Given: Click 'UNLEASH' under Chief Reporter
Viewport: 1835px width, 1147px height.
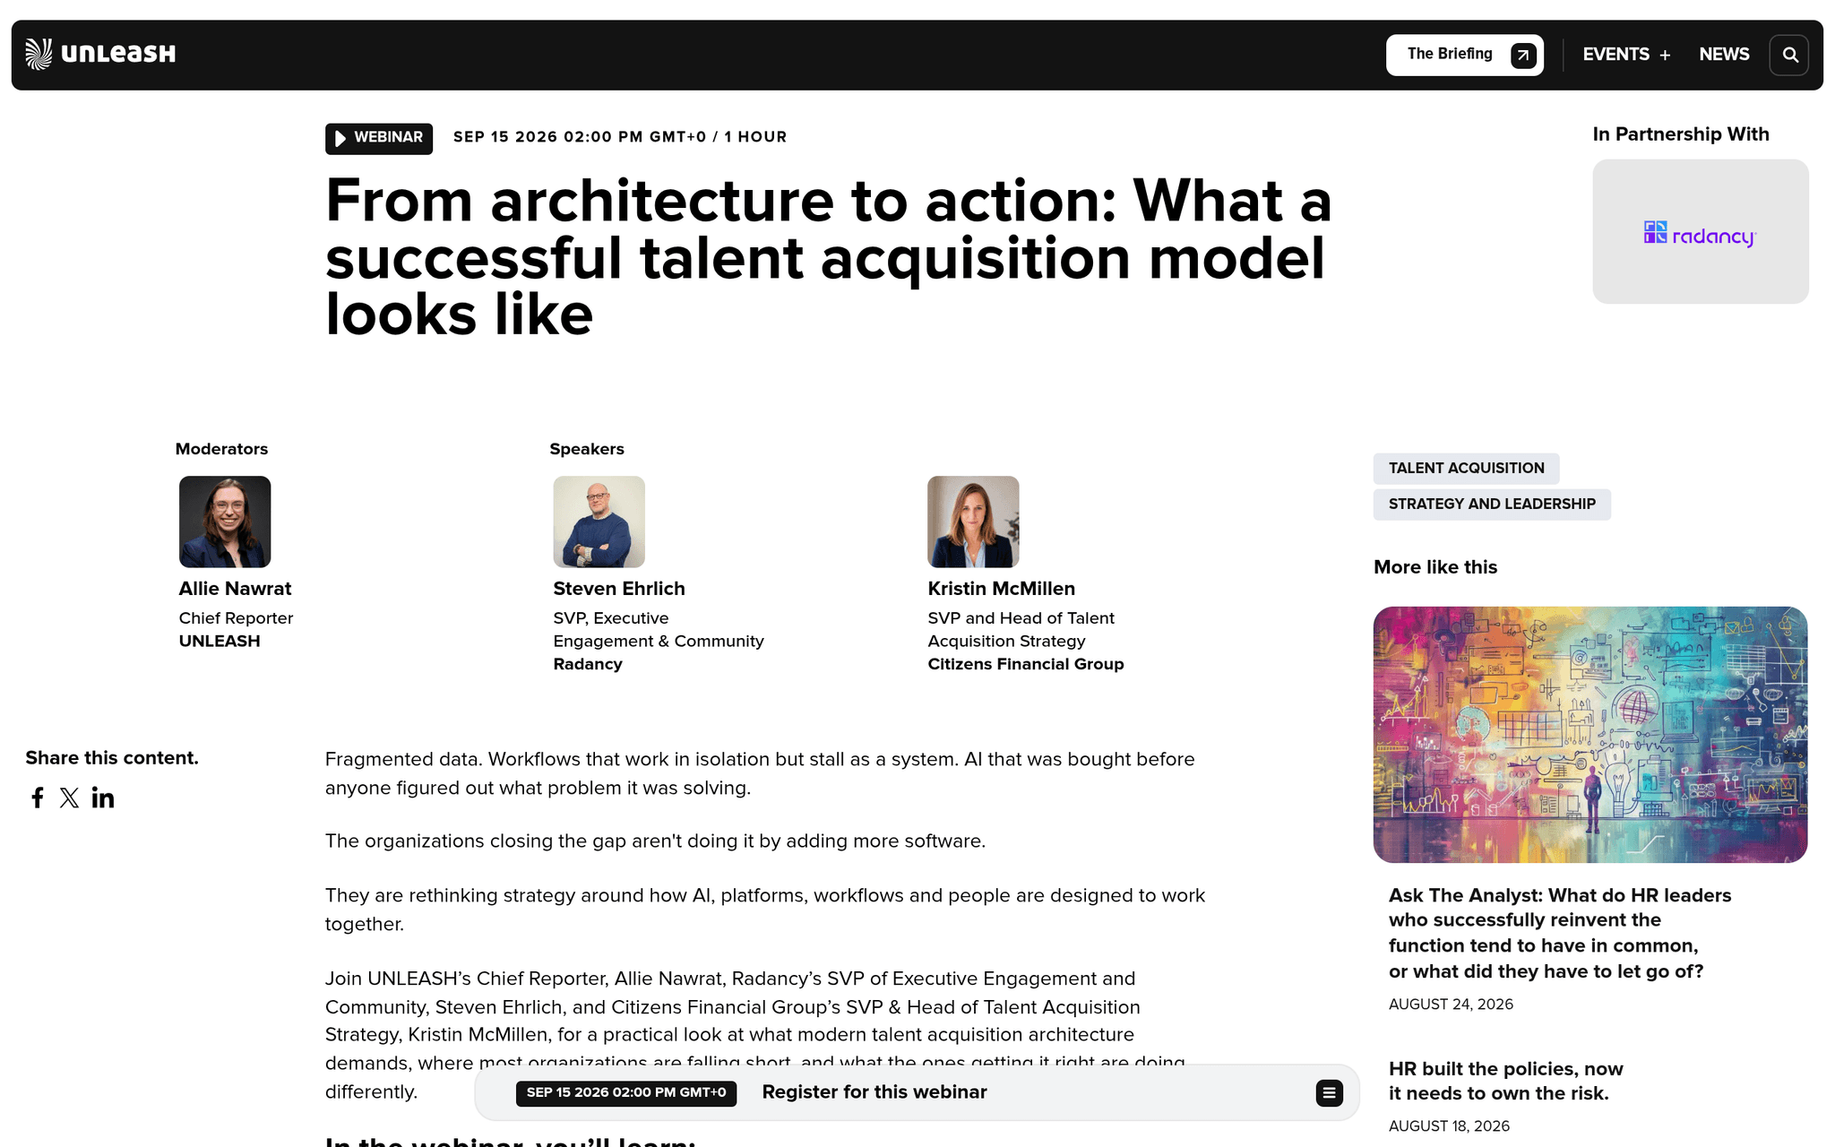Looking at the screenshot, I should [220, 642].
